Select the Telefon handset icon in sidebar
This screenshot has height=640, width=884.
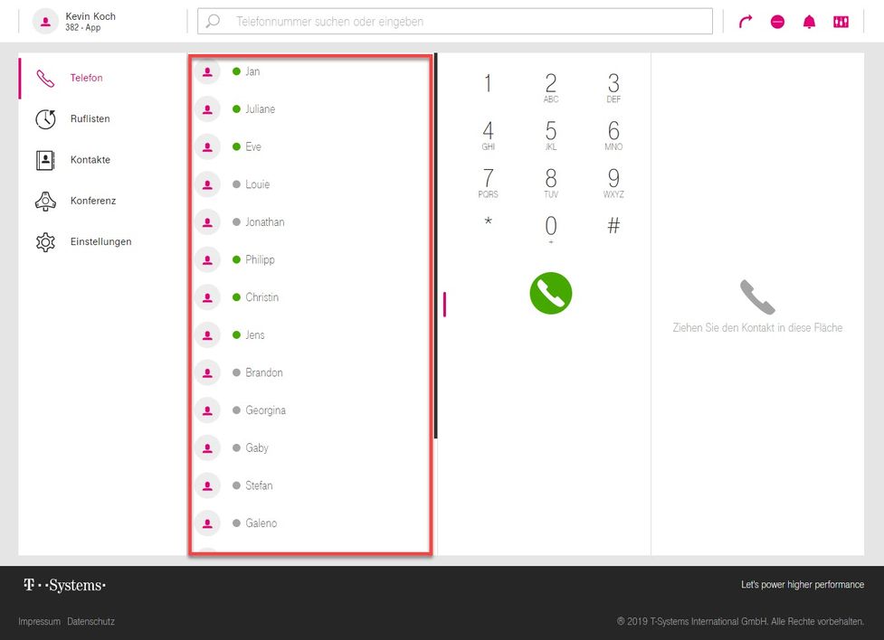45,78
